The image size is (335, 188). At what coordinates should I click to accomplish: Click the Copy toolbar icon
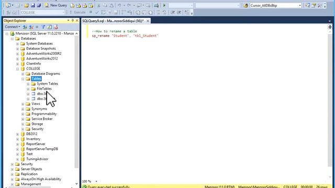(105, 6)
